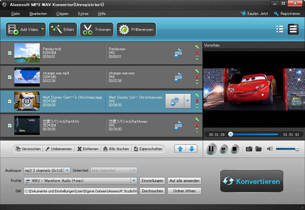
Task: Delete Walt Disney Christmas.mpg with trash icon
Action: tap(197, 101)
